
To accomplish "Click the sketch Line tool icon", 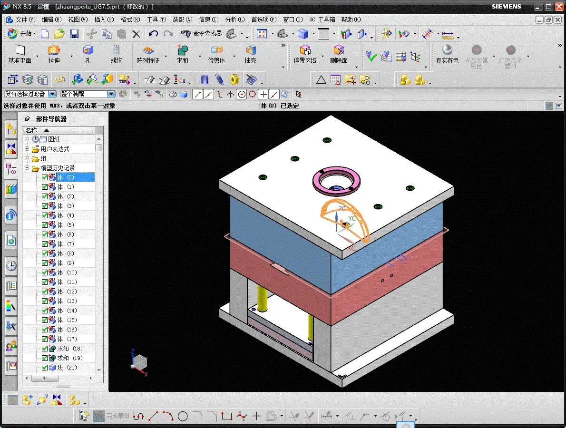I will [154, 416].
